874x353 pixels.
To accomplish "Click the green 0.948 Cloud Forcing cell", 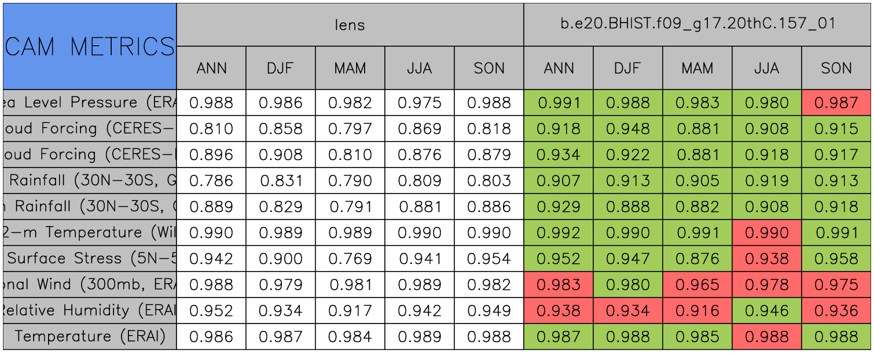I will (628, 129).
